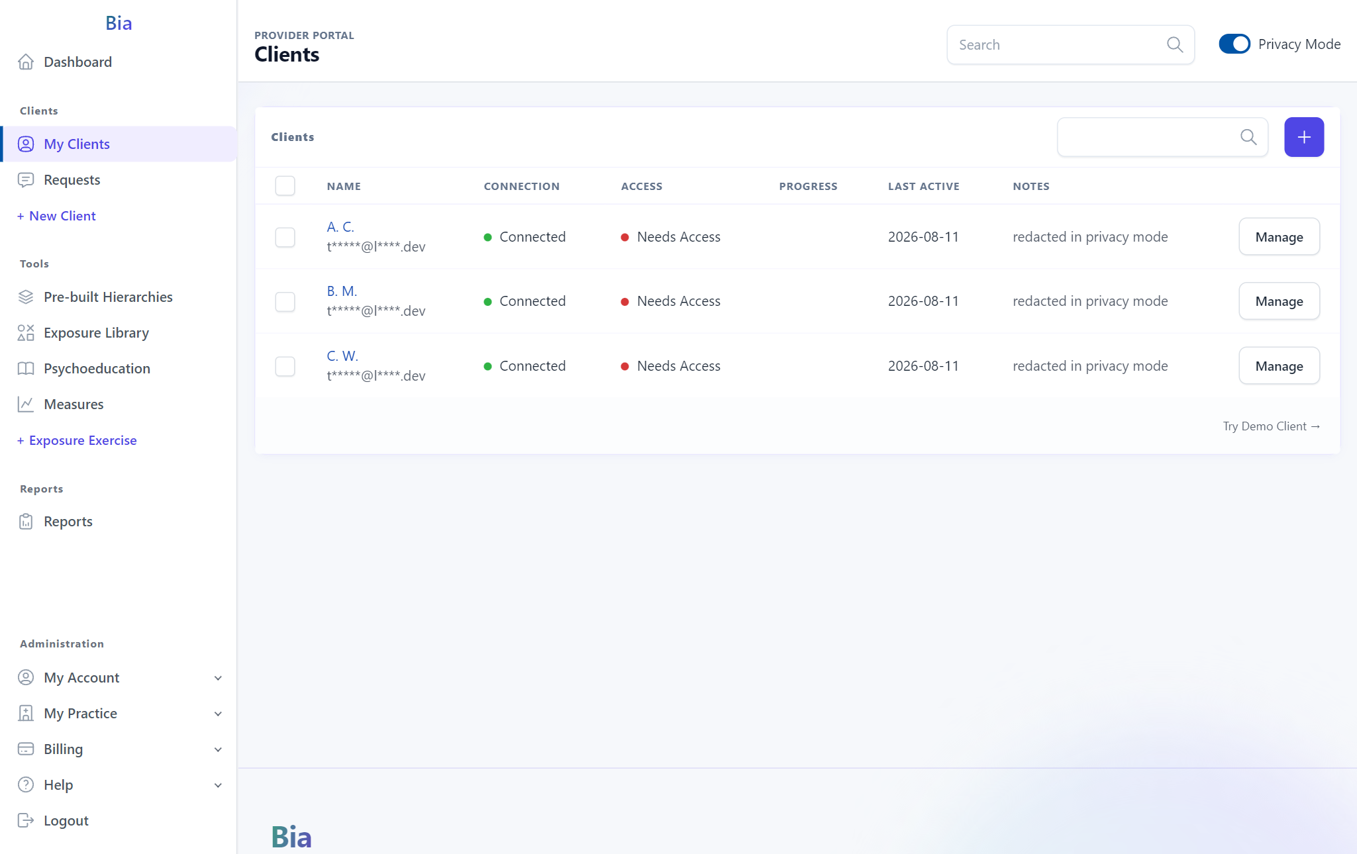The width and height of the screenshot is (1357, 854).
Task: Click the magnifier icon in Clients table search
Action: click(x=1248, y=137)
